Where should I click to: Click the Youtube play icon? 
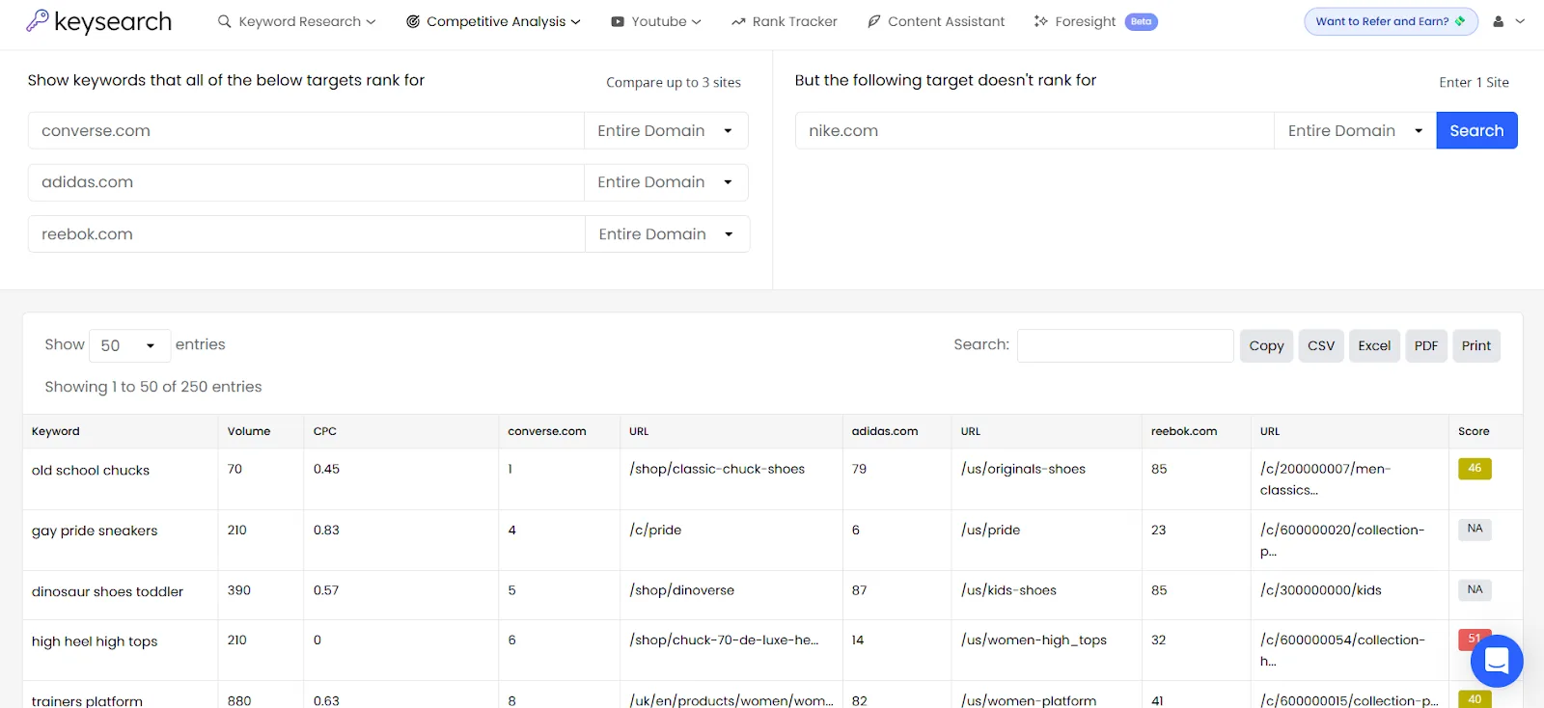click(x=618, y=21)
